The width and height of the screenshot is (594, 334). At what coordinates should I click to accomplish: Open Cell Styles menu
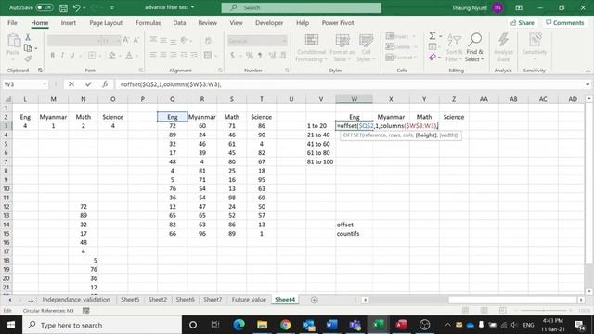point(366,47)
